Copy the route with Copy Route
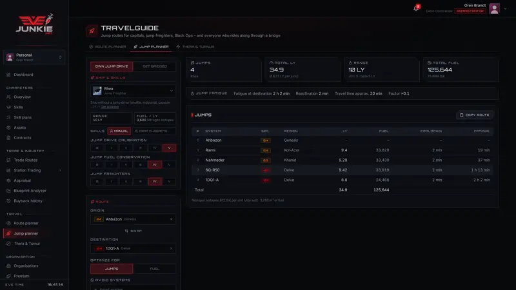Viewport: 516px width, 290px height. (474, 115)
